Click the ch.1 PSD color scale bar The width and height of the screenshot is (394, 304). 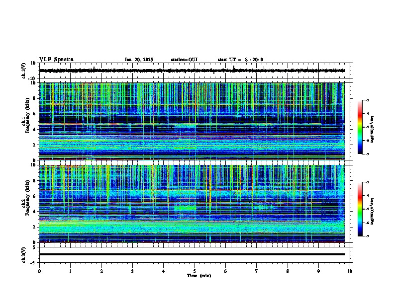[360, 127]
